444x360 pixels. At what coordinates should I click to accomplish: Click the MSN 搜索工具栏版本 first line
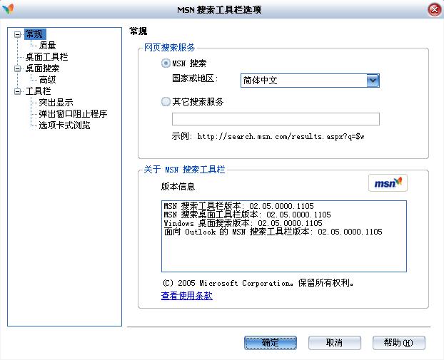(x=238, y=206)
